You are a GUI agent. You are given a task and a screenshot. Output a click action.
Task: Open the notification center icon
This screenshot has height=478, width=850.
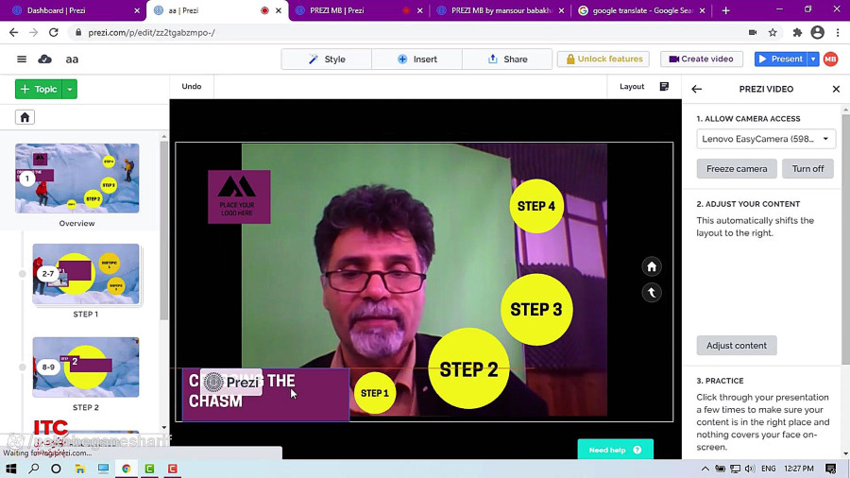click(830, 469)
